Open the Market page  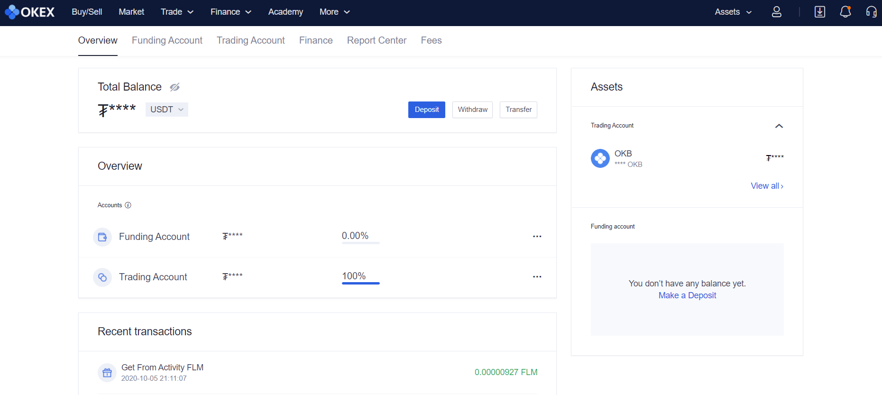pos(131,12)
